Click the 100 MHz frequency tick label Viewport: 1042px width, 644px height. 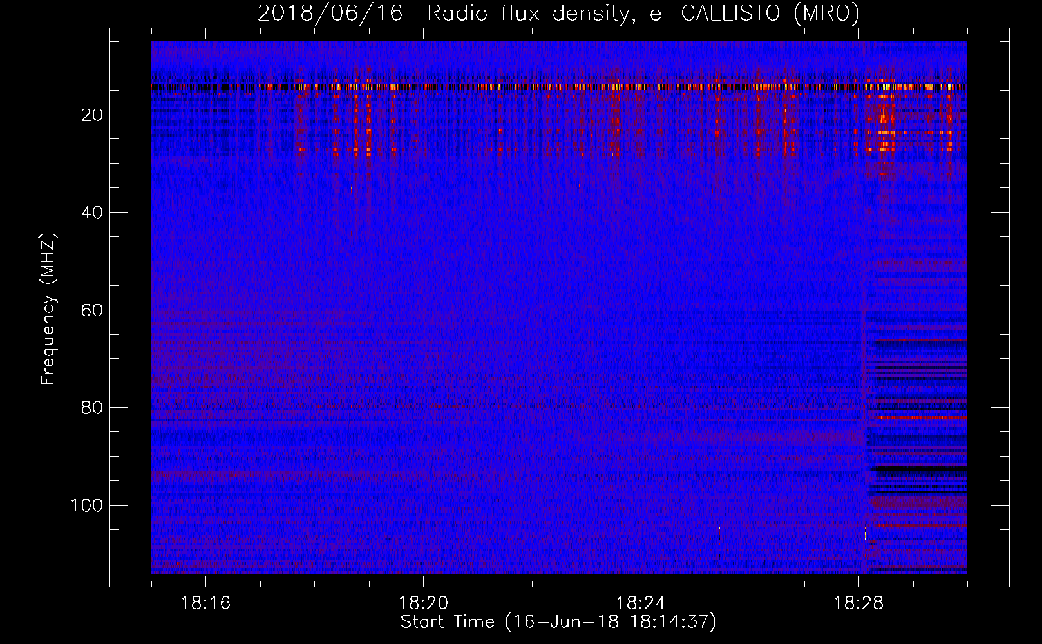[87, 506]
